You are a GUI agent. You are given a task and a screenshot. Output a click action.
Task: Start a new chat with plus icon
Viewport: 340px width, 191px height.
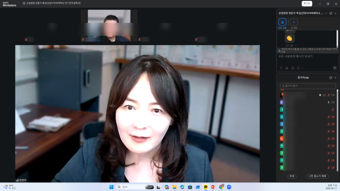pyautogui.click(x=294, y=22)
